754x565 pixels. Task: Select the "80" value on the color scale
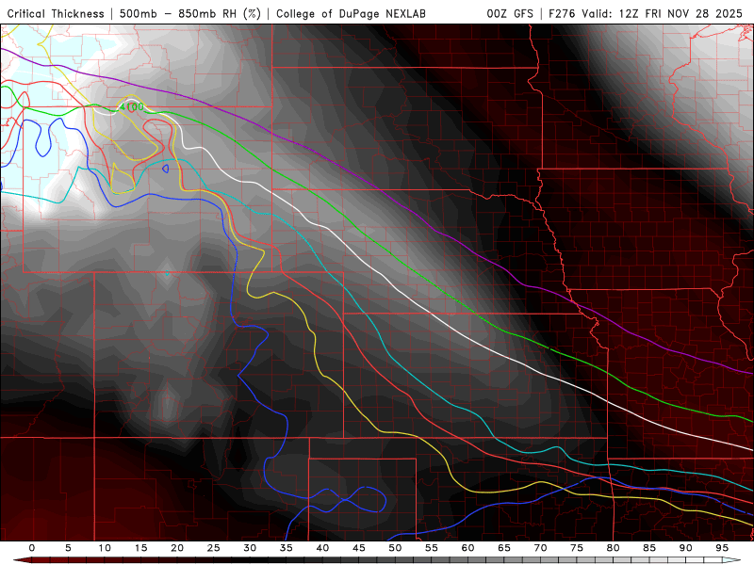coord(614,548)
